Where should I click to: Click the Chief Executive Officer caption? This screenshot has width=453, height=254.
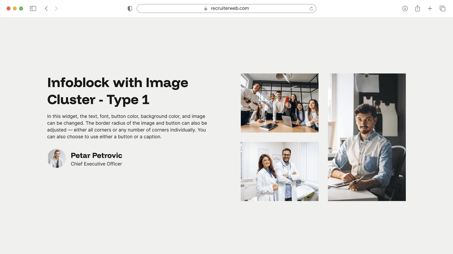point(96,164)
